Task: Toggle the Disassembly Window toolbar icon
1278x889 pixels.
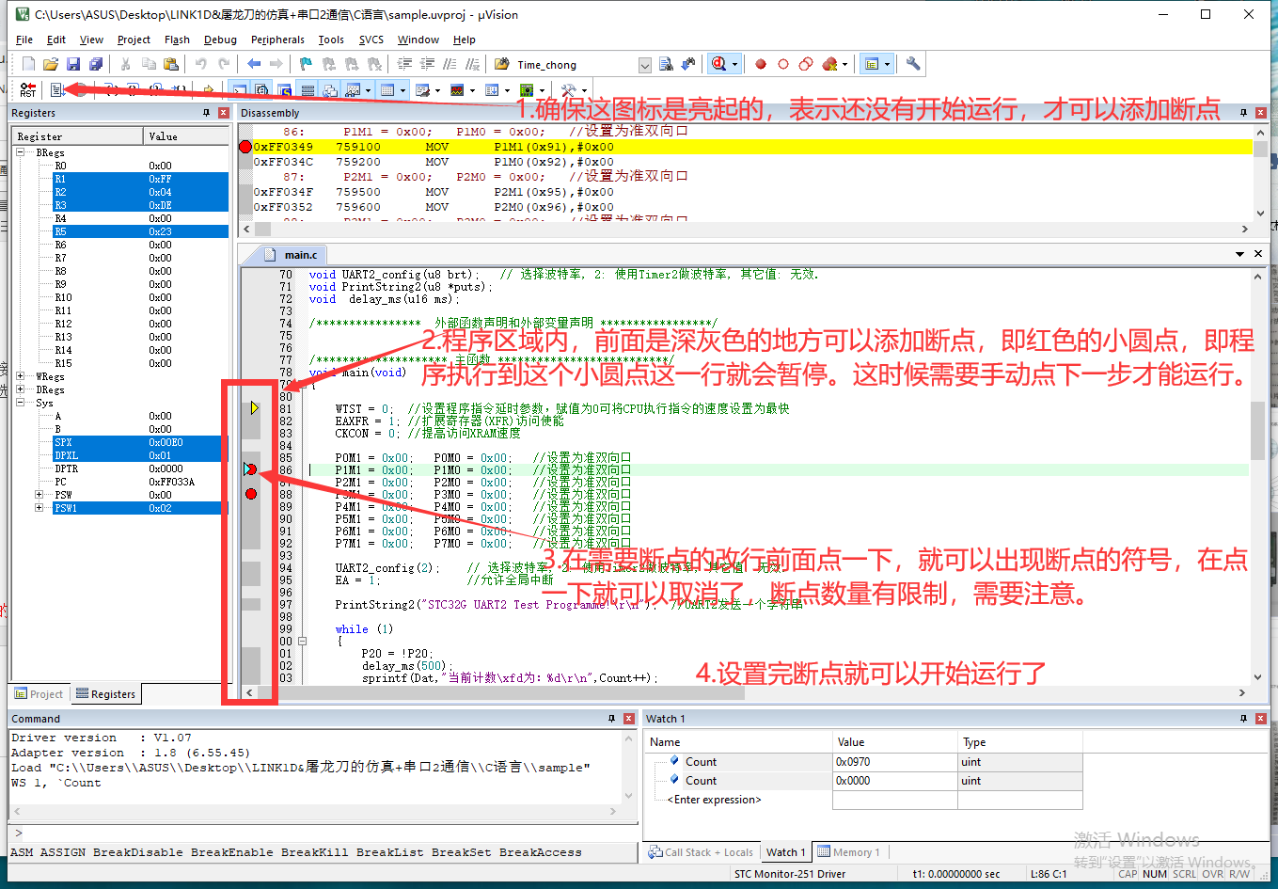Action: click(261, 90)
